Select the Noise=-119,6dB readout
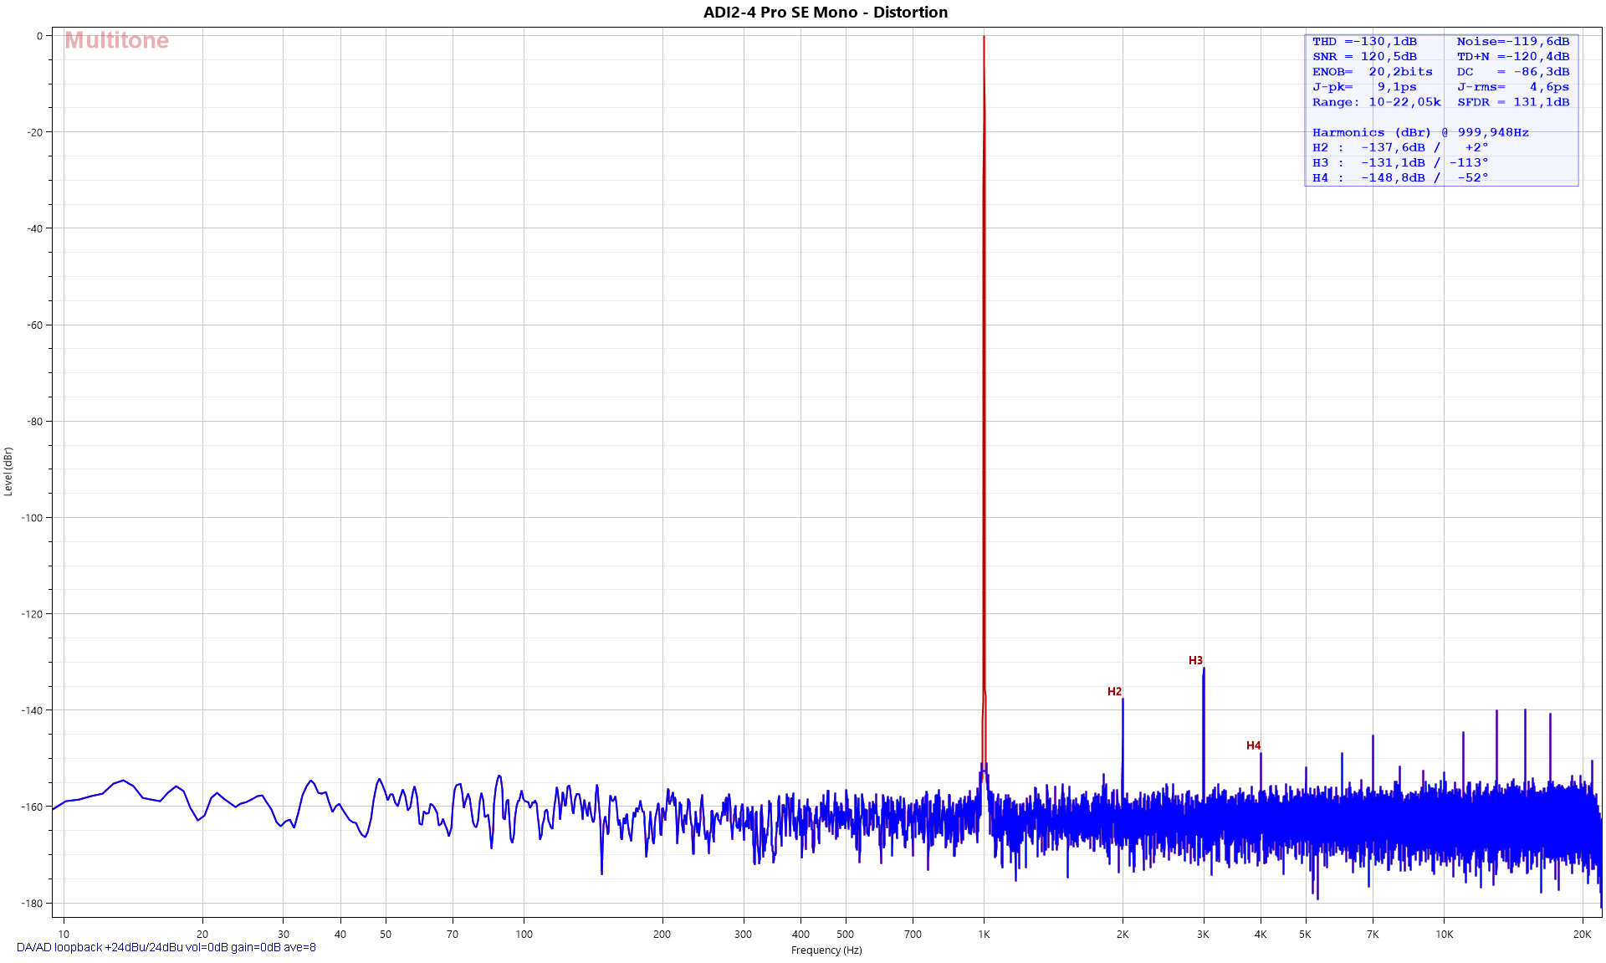The image size is (1606, 963). [1512, 42]
